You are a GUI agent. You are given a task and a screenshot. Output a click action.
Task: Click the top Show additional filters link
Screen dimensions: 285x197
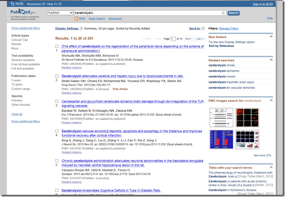click(x=25, y=28)
